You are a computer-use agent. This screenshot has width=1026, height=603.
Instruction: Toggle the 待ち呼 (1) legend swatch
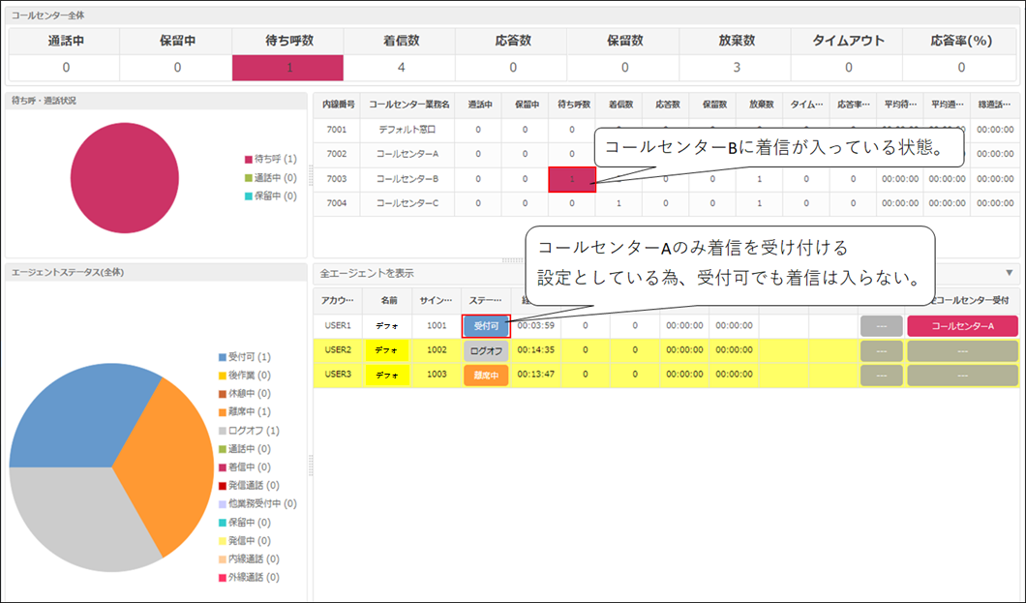pos(249,159)
